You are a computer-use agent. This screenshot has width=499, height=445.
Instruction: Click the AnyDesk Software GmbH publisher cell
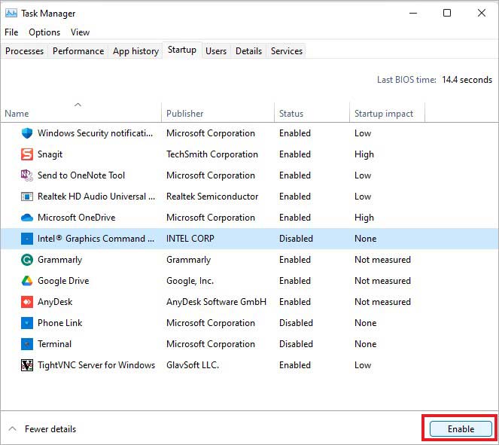point(216,302)
